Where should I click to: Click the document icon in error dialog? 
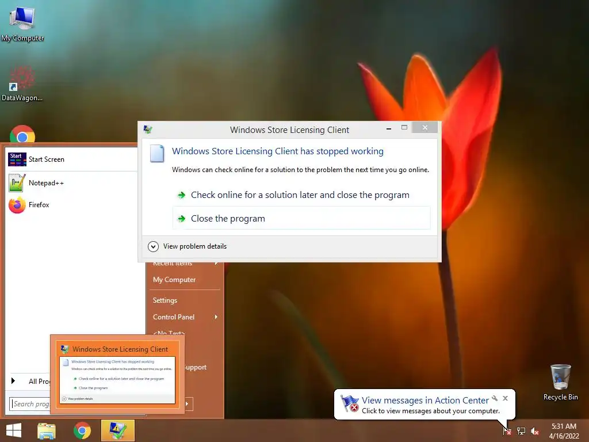[x=157, y=153]
